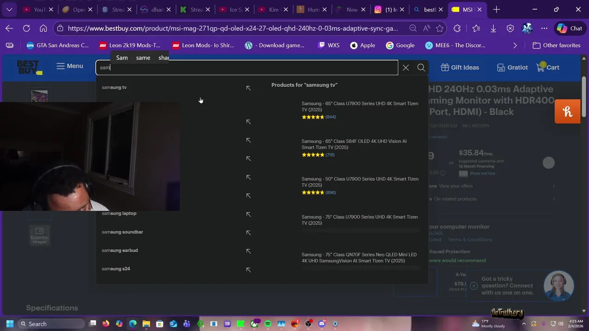The height and width of the screenshot is (331, 589).
Task: Click the fill arrow beside 'samsung laptop'
Action: [x=248, y=214]
